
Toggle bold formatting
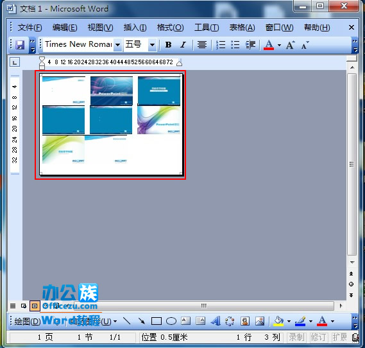pos(168,44)
